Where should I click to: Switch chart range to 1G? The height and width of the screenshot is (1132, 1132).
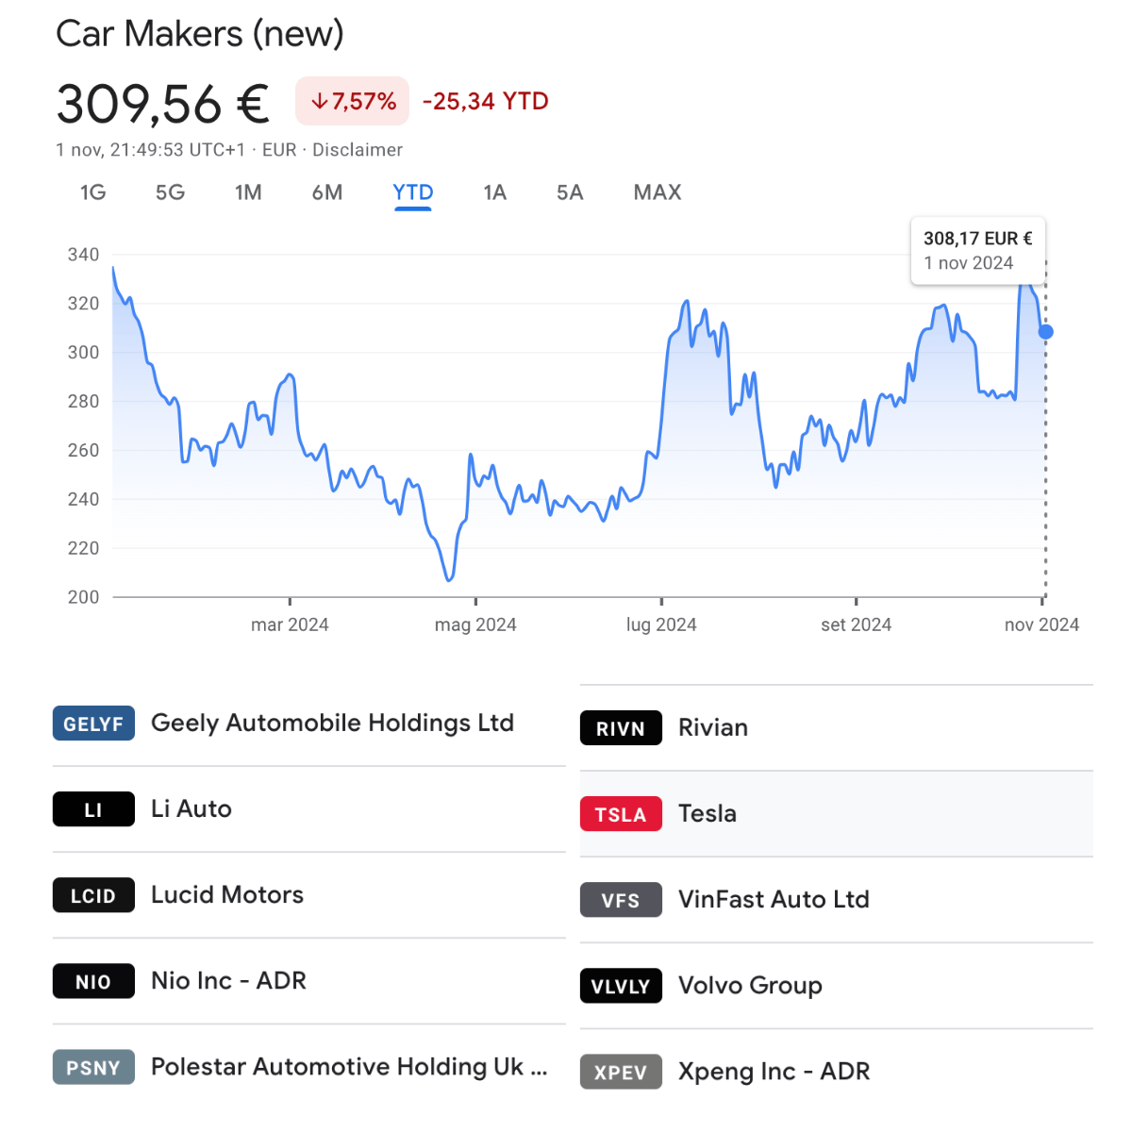click(x=93, y=192)
